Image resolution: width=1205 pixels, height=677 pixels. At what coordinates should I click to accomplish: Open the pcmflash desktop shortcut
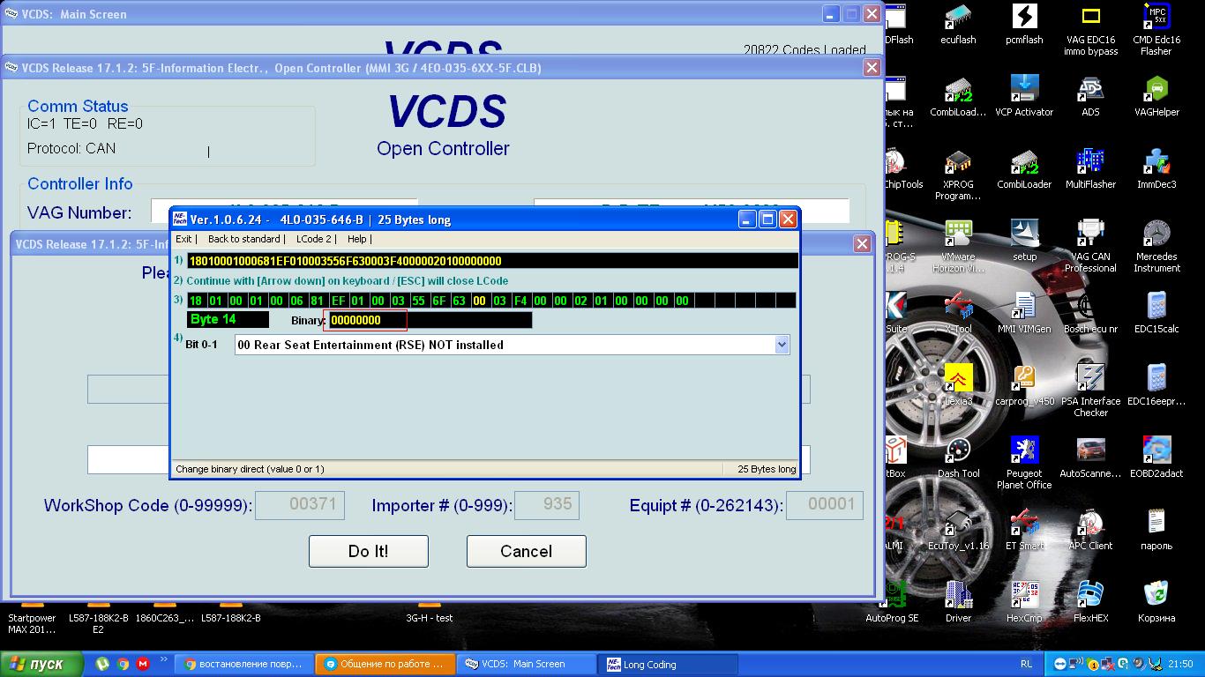tap(1024, 19)
